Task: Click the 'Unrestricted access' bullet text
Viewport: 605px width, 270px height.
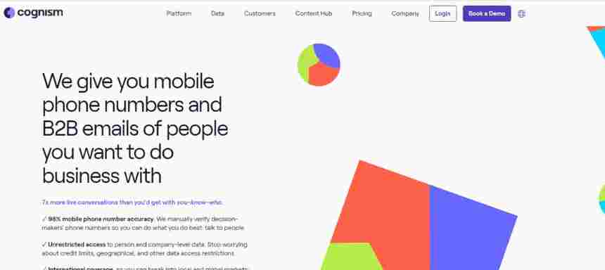Action: [x=77, y=245]
